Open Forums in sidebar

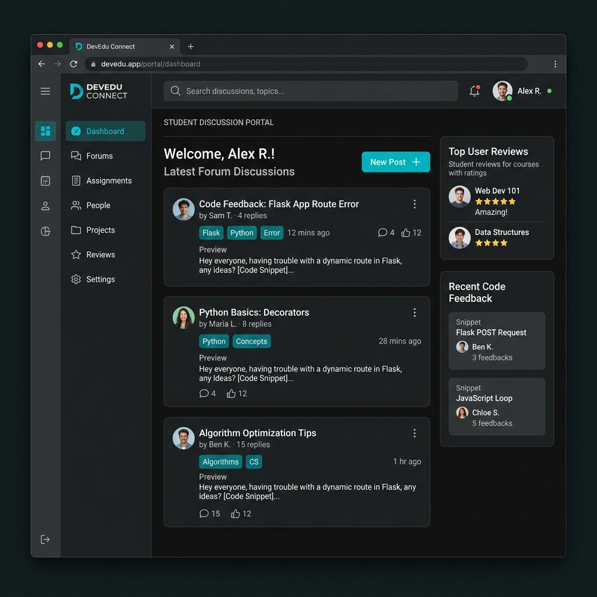point(106,156)
